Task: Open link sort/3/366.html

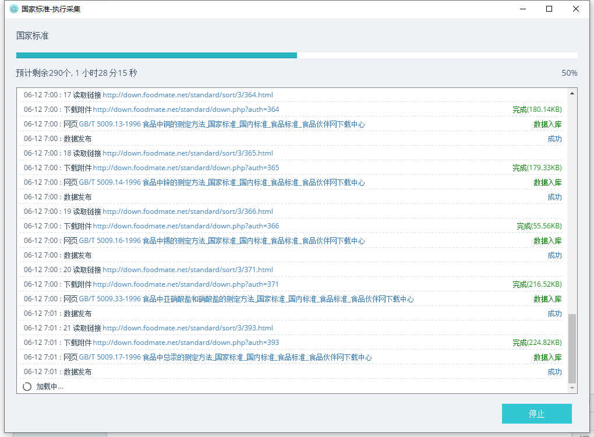Action: point(188,212)
